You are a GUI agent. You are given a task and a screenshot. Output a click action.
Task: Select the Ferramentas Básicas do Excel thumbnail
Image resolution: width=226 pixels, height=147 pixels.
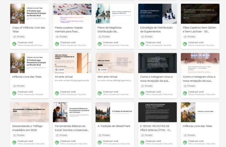coord(72,112)
